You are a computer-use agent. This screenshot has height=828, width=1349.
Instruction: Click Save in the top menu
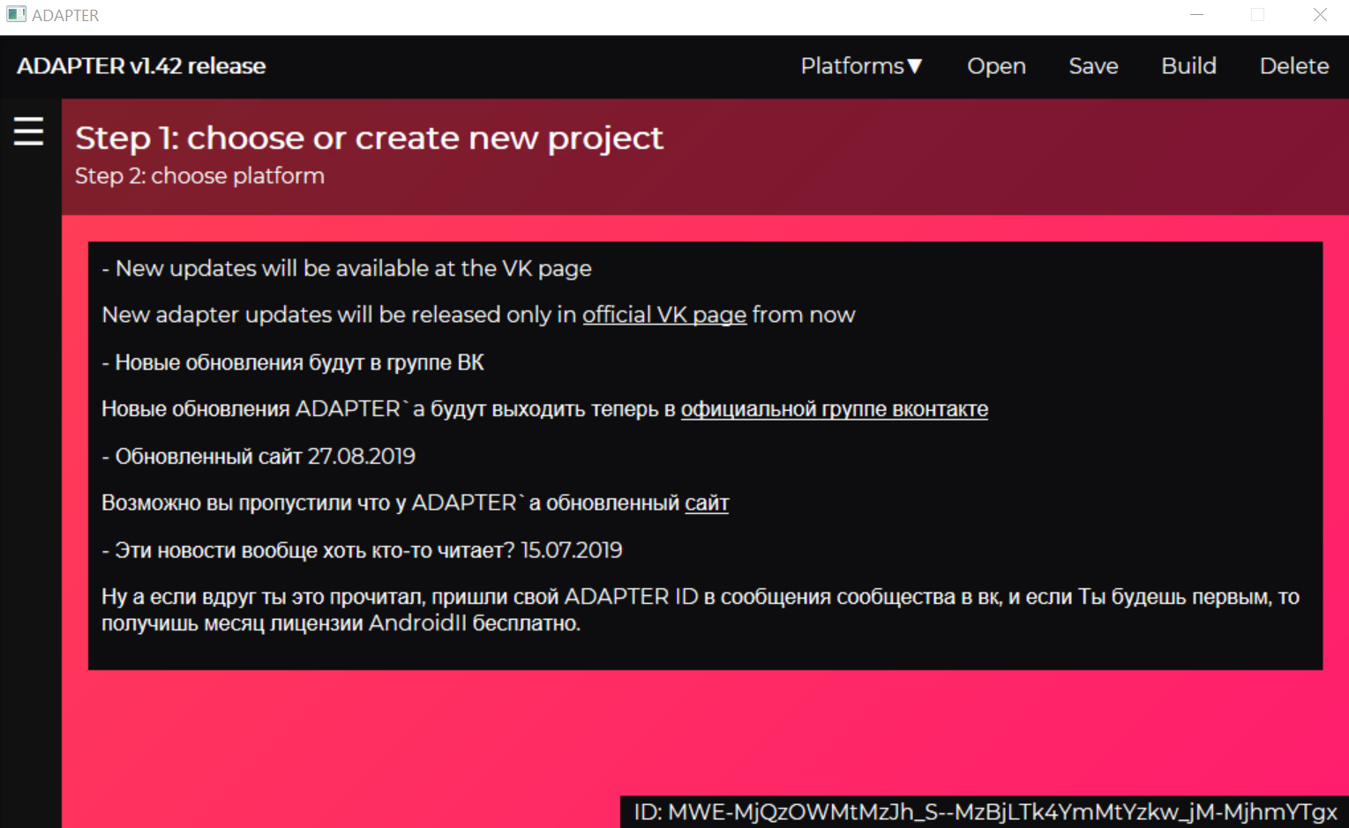1093,66
